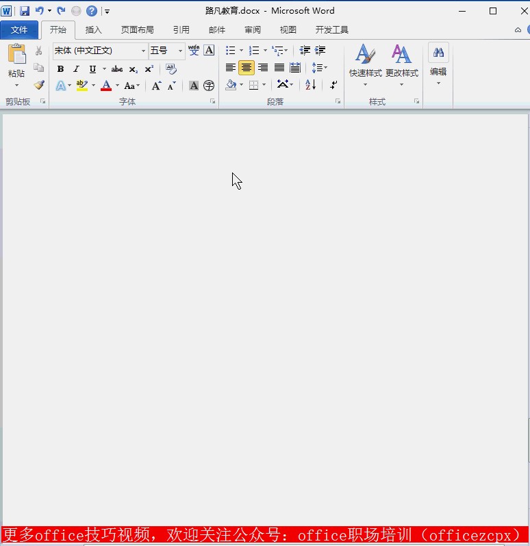530x546 pixels.
Task: Click in the blank document page area
Action: point(266,308)
